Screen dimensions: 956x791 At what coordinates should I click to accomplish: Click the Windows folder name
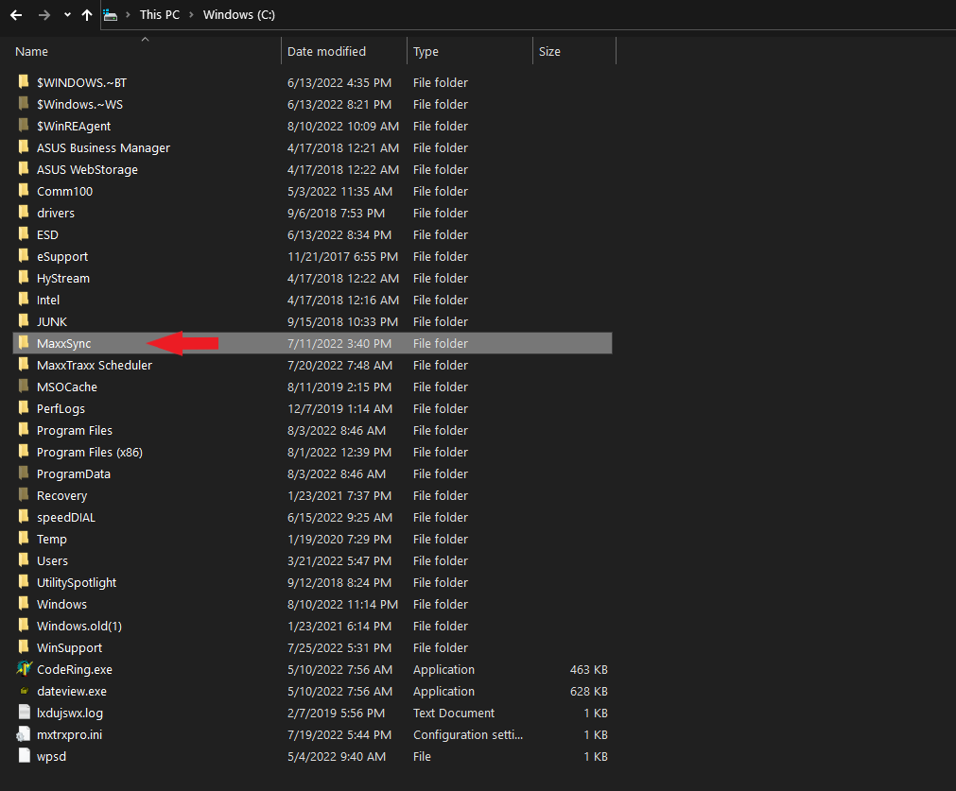61,605
